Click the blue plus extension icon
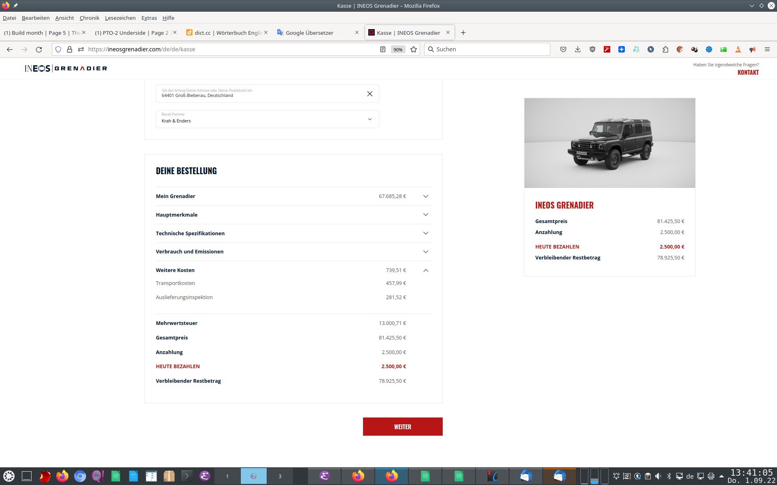Viewport: 777px width, 485px height. click(x=622, y=49)
